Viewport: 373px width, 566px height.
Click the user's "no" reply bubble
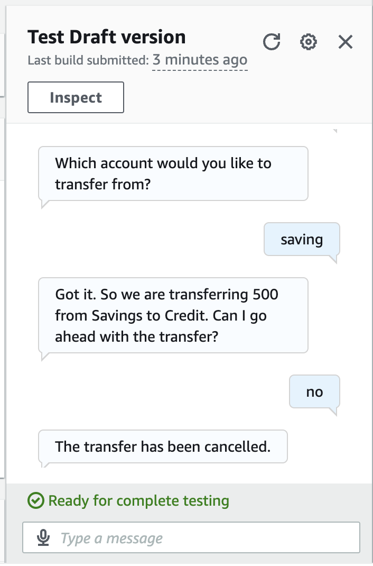pyautogui.click(x=314, y=392)
